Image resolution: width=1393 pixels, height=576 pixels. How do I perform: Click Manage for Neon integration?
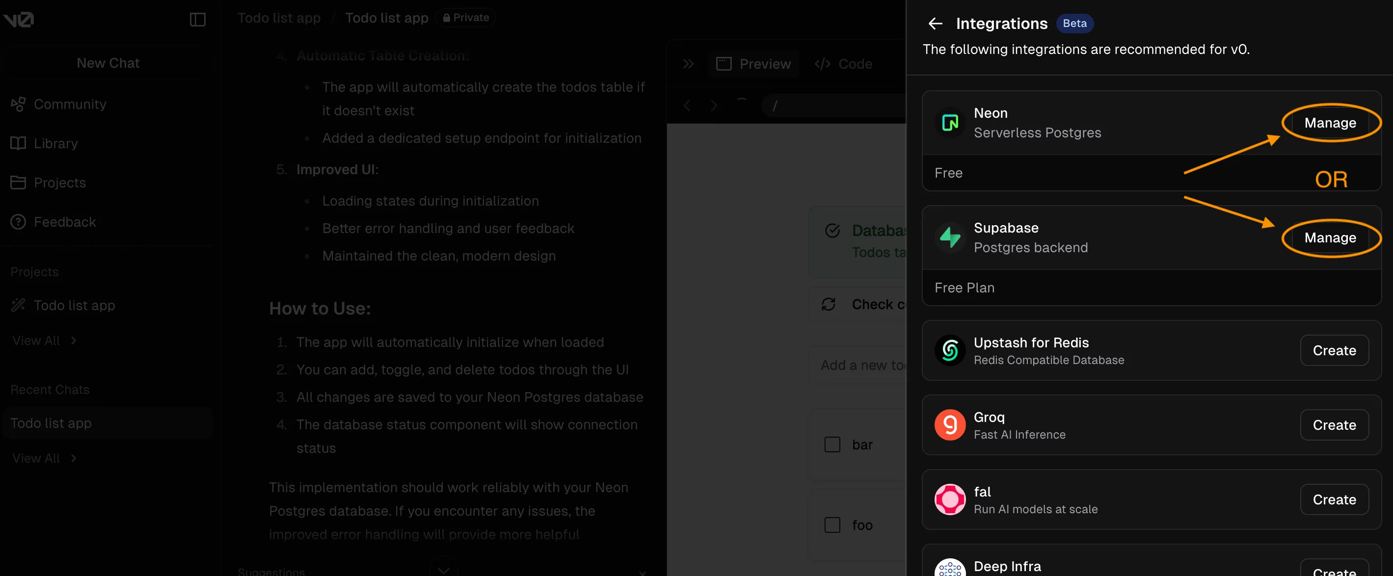[x=1330, y=123]
